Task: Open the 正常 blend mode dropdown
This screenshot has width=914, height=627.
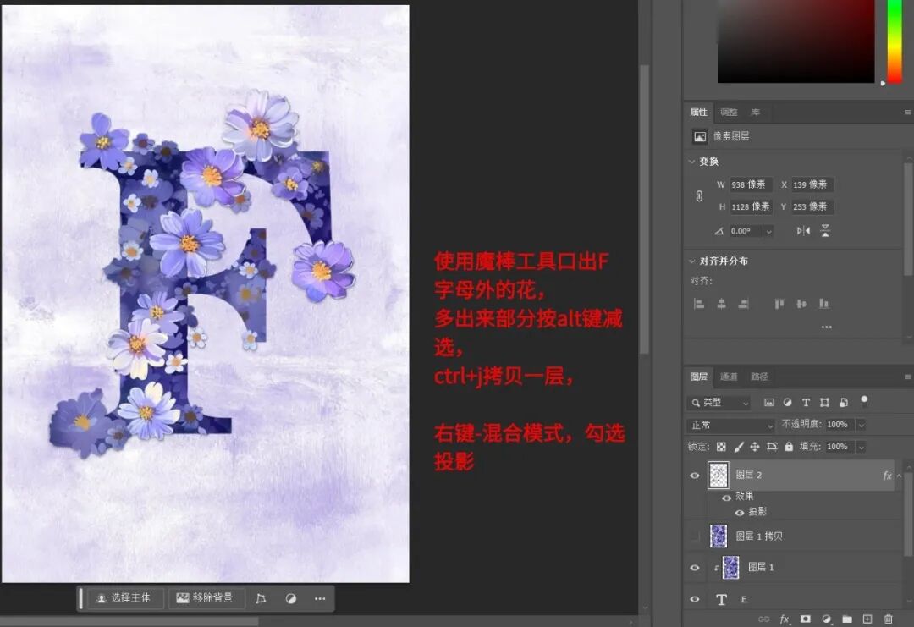Action: [x=731, y=425]
